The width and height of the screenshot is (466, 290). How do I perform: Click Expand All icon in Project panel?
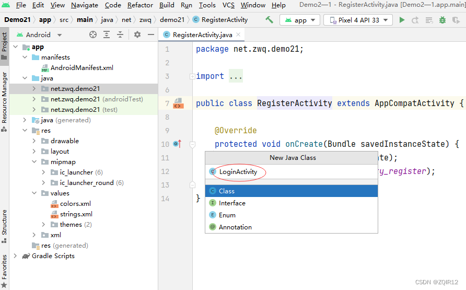point(107,35)
